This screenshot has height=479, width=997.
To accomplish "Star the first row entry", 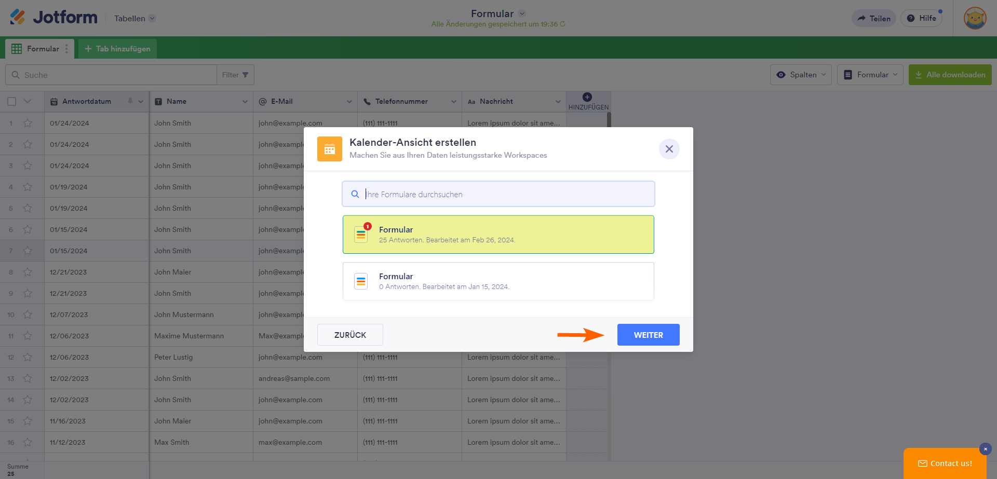I will point(28,123).
